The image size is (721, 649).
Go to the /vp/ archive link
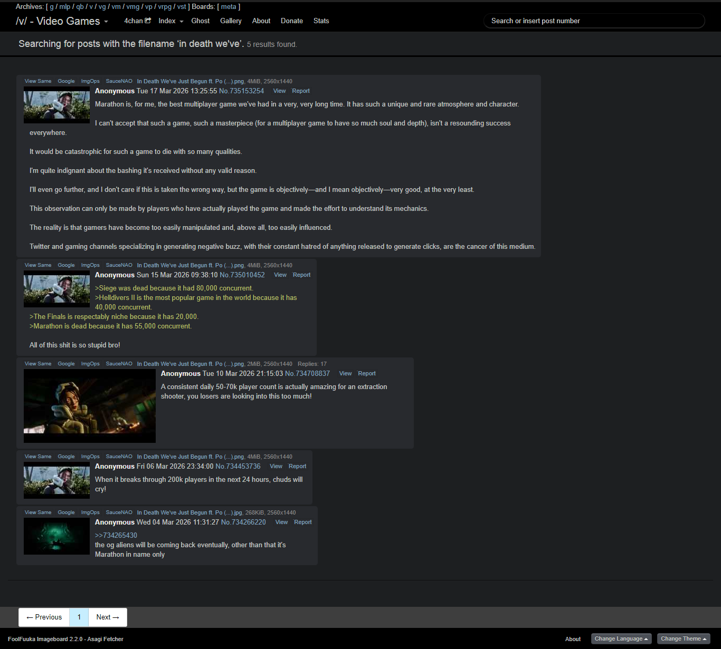(149, 7)
